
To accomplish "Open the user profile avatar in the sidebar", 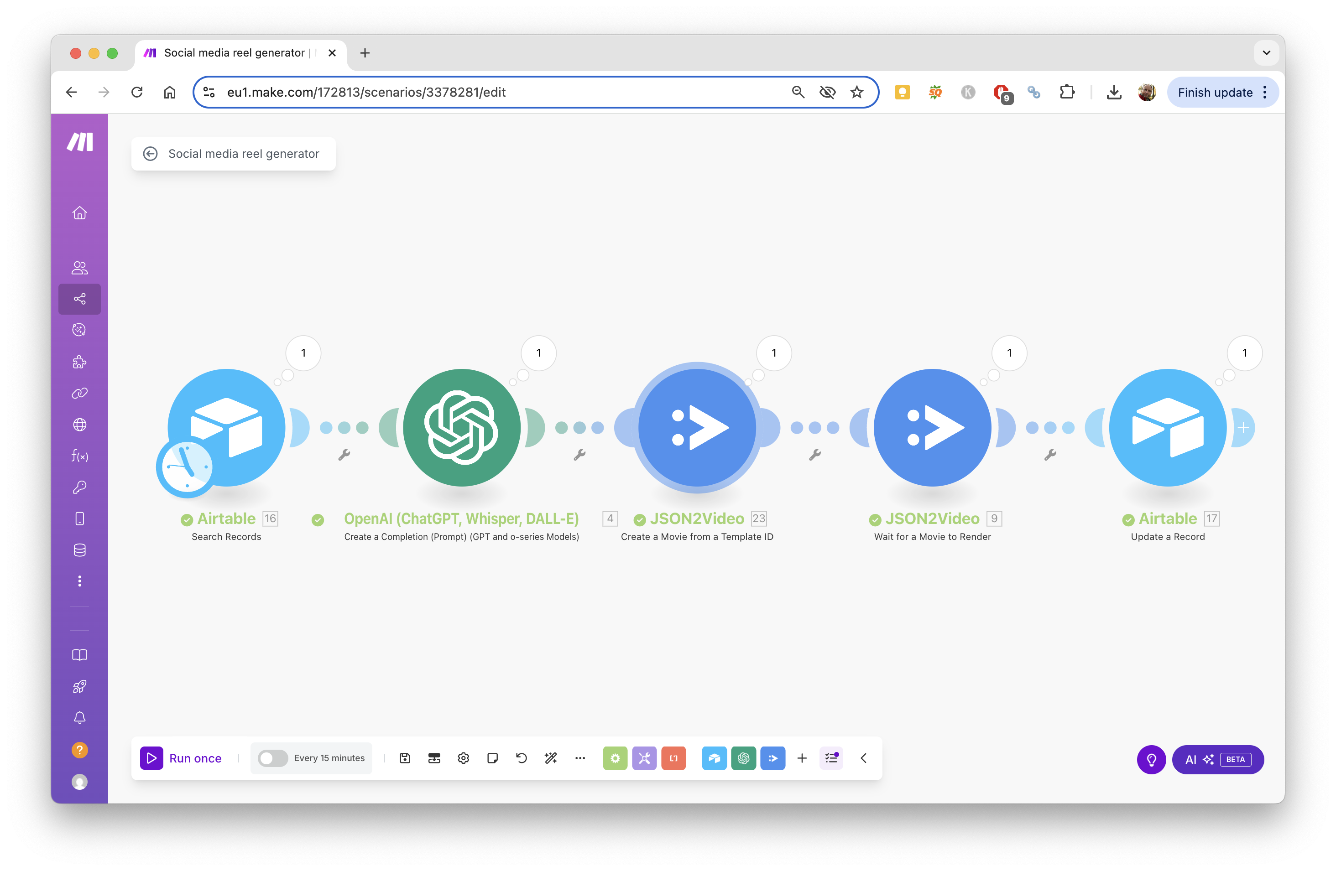I will pyautogui.click(x=80, y=782).
